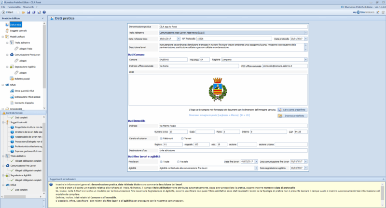The image size is (386, 208).
Task: Open Stima quantità rifiuti item
Action: pyautogui.click(x=25, y=91)
